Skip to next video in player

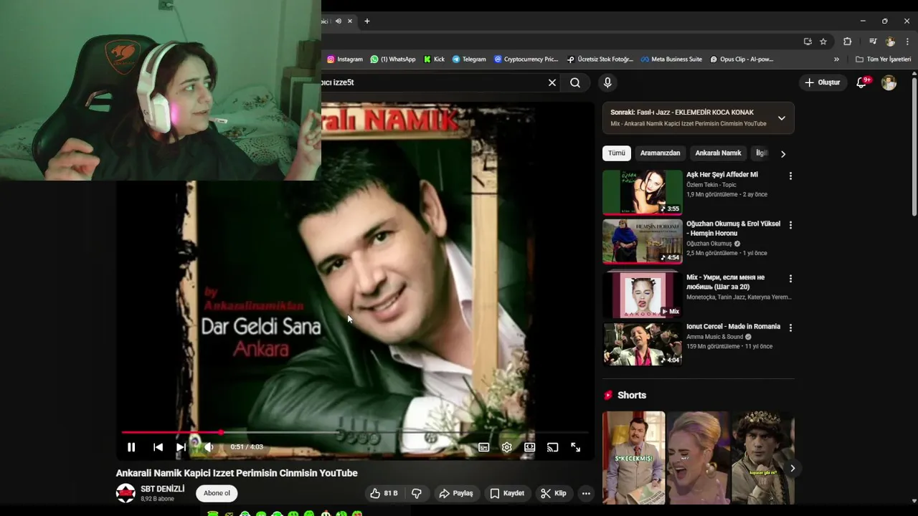(x=181, y=447)
